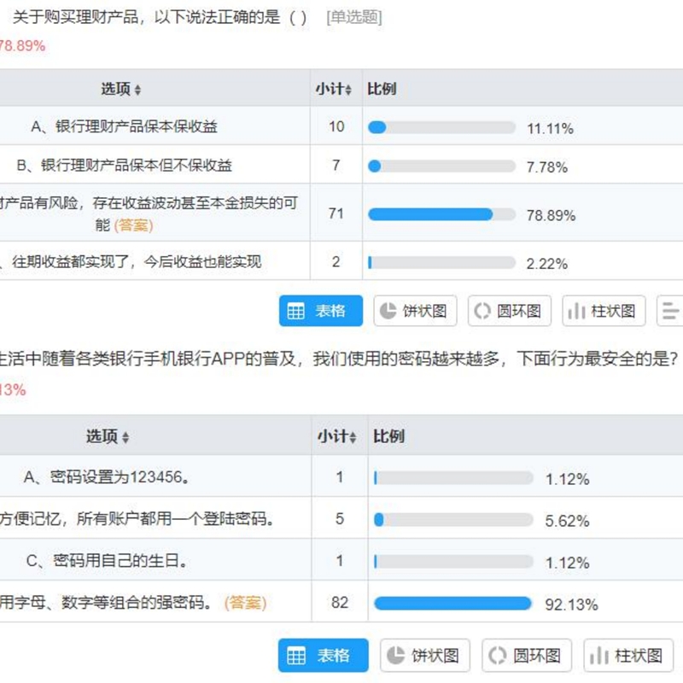This screenshot has width=683, height=683.
Task: Sort second table by 选项 column
Action: click(x=108, y=437)
